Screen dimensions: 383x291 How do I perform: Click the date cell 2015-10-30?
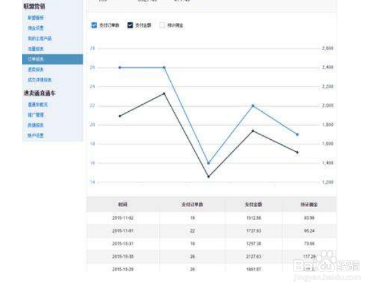coord(123,257)
